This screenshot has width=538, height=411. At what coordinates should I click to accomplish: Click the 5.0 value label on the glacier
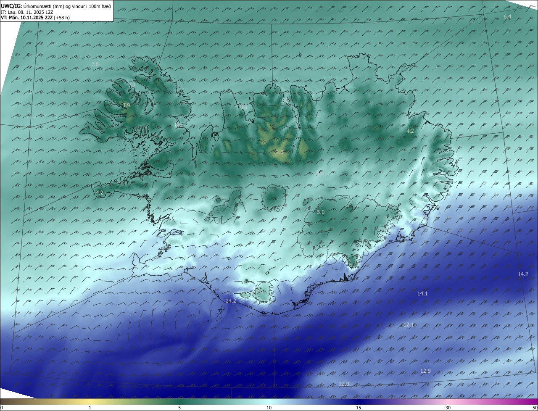coord(321,212)
